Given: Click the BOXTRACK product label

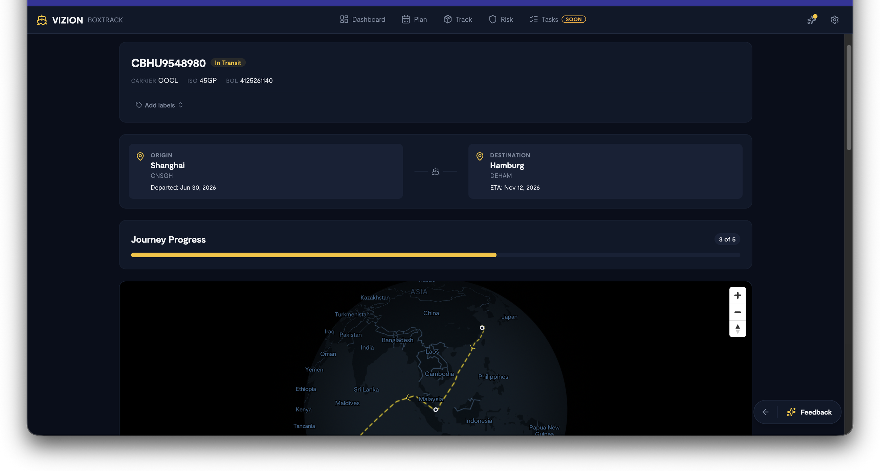Looking at the screenshot, I should [105, 20].
